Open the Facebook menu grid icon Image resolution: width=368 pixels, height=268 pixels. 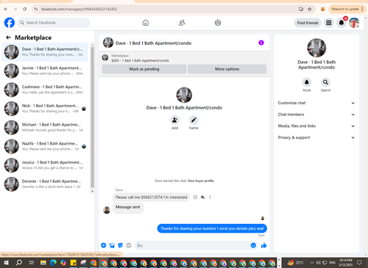[329, 23]
